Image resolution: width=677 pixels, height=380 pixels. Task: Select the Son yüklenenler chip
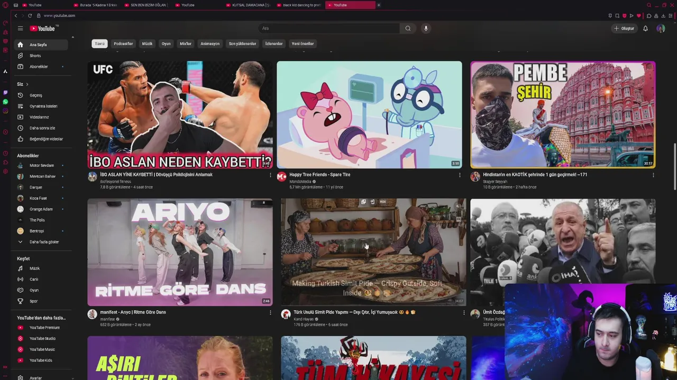242,44
